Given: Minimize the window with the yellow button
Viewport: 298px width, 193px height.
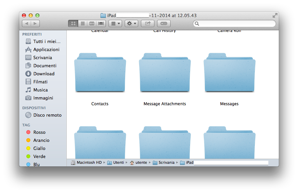Looking at the screenshot, I should (31, 15).
